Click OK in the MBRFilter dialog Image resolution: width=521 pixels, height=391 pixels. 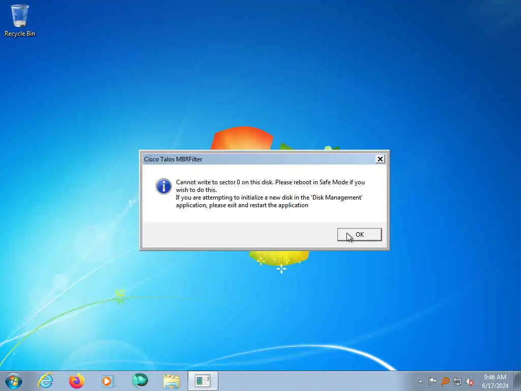click(359, 234)
